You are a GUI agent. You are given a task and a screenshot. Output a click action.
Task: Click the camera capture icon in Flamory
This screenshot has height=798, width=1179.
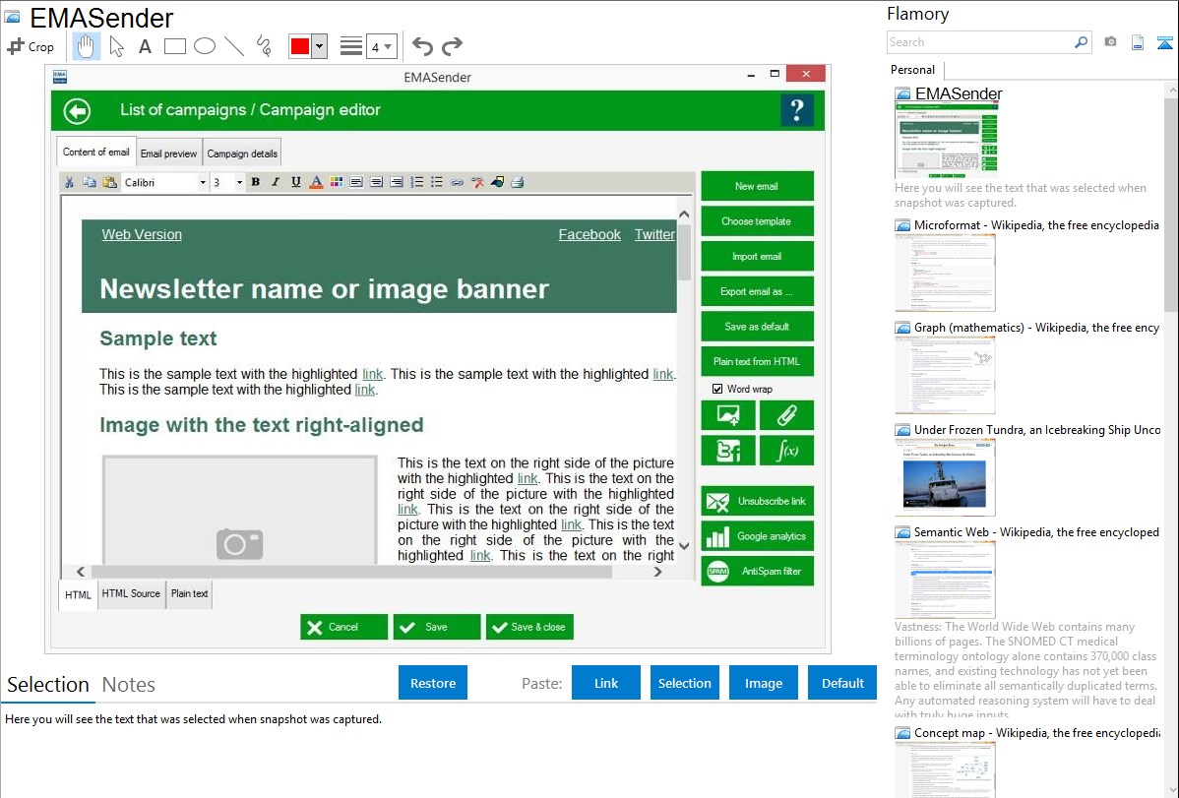pyautogui.click(x=1110, y=42)
